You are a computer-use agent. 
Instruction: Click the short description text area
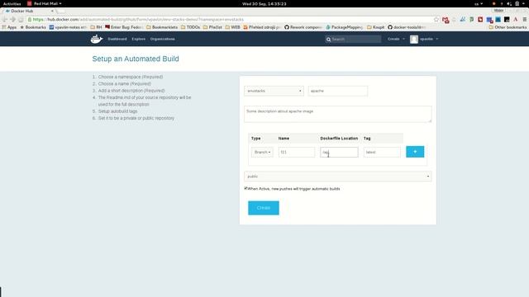(x=338, y=114)
